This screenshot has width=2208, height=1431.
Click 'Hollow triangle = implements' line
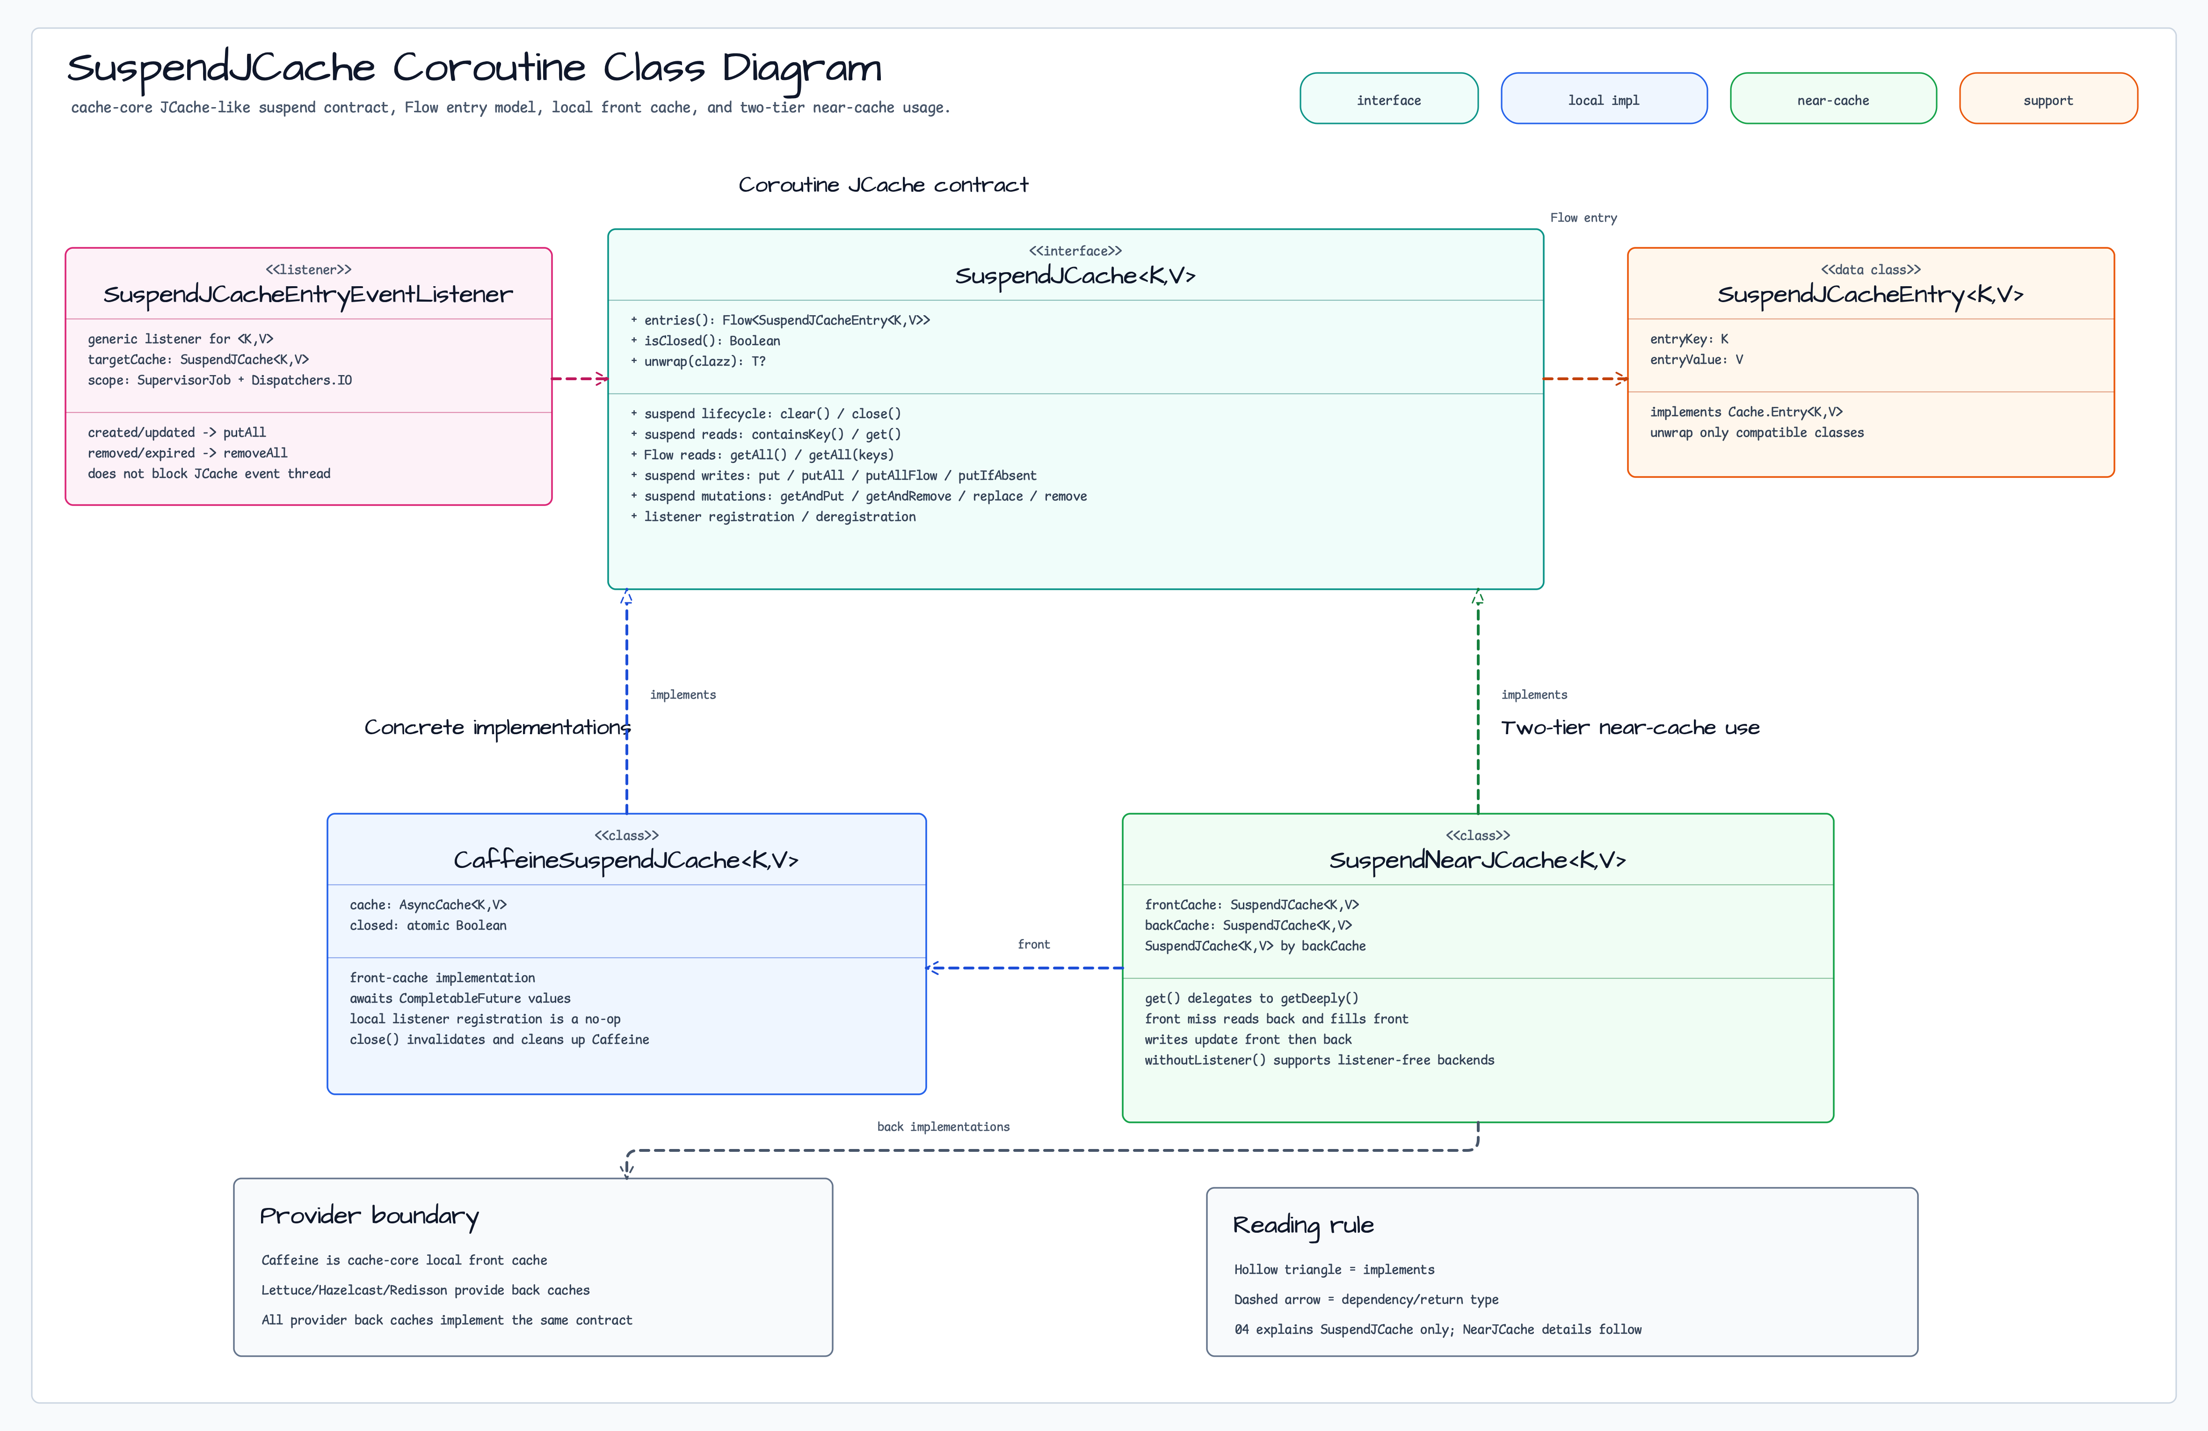tap(1334, 1270)
